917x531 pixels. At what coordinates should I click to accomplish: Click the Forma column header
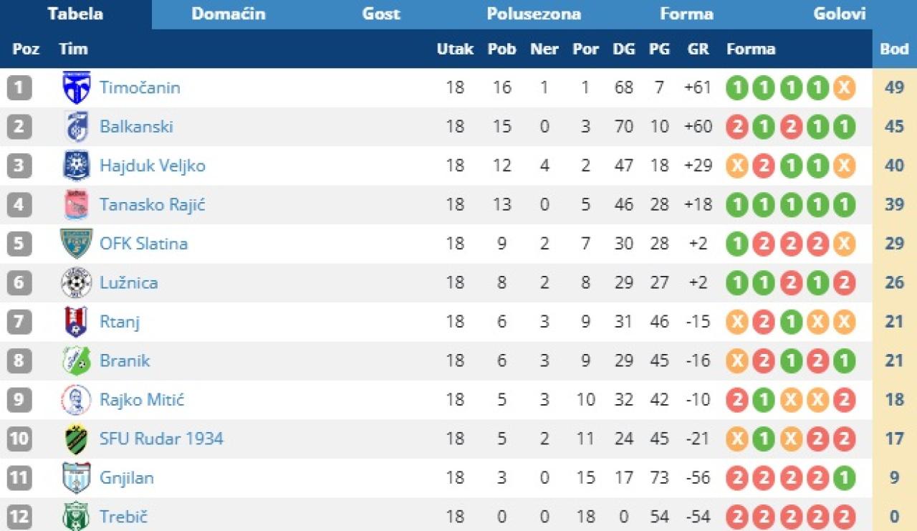tap(751, 49)
